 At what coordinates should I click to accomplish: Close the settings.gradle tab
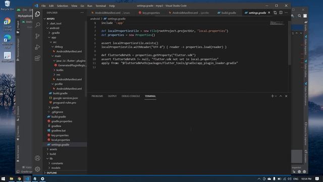(269, 13)
